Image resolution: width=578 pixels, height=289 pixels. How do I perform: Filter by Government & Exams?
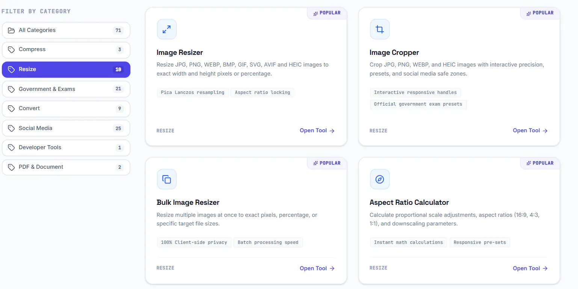click(x=66, y=89)
